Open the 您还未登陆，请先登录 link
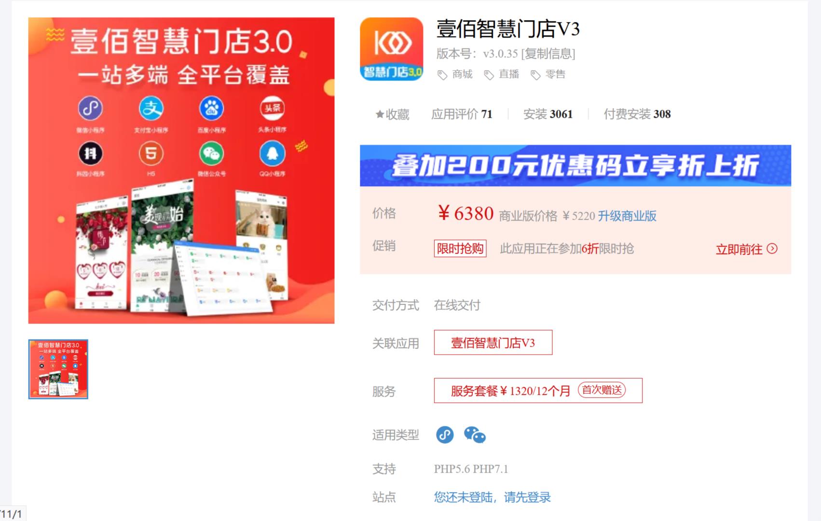This screenshot has width=821, height=521. click(492, 497)
